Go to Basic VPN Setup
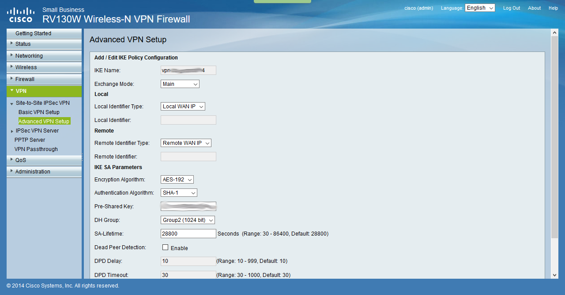The image size is (565, 295). coord(39,112)
